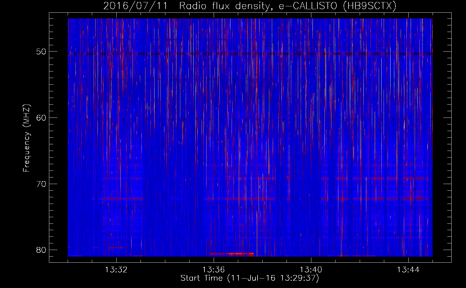Screen dimensions: 466x288
Task: Click the 'Start Time (11-Jul-16 13:29:37)' label
Action: click(x=250, y=278)
